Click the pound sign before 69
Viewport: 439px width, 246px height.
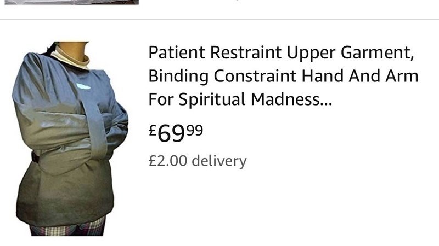(153, 130)
